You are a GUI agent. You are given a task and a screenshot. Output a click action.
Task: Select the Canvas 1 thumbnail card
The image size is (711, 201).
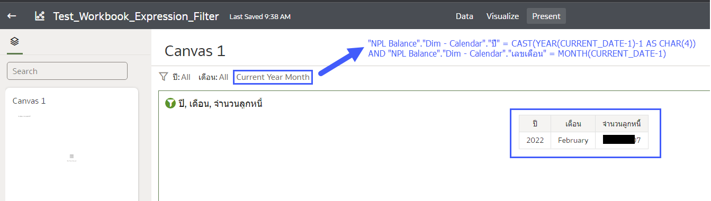[x=71, y=144]
